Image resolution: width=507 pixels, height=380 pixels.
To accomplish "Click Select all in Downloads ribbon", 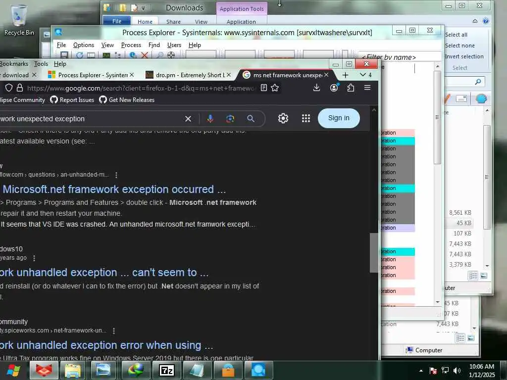I will pyautogui.click(x=456, y=35).
